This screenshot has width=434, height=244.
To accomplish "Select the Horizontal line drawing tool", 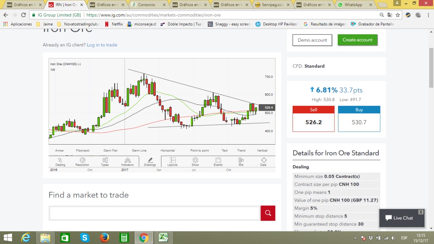I will point(167,150).
